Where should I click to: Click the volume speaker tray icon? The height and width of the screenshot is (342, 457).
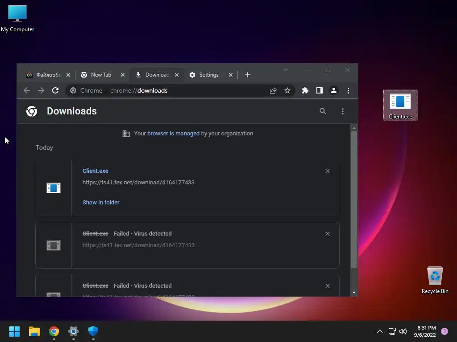[x=403, y=331]
